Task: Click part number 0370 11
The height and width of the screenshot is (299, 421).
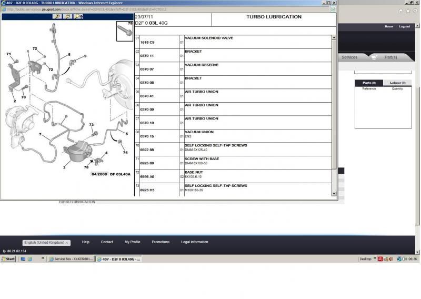Action: click(147, 56)
